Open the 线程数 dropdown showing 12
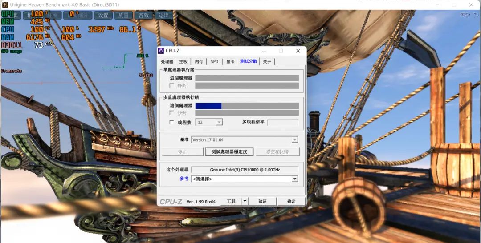The image size is (481, 243). 209,123
